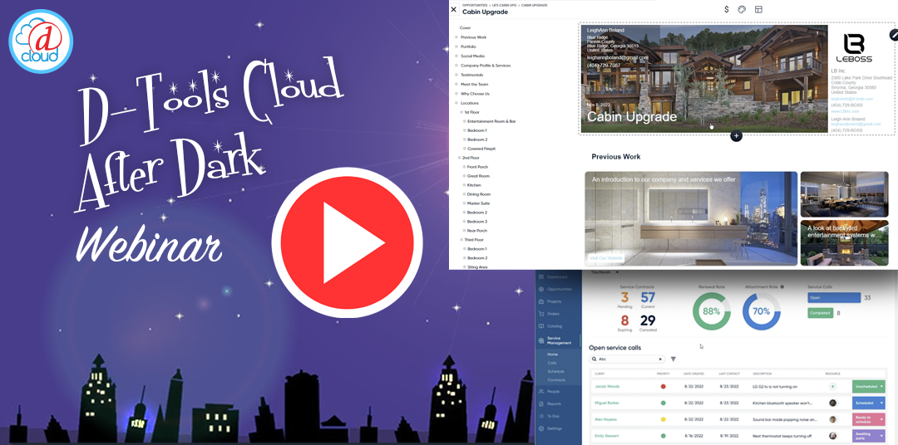The height and width of the screenshot is (445, 898).
Task: Select Previous Work in the outline
Action: (x=473, y=37)
